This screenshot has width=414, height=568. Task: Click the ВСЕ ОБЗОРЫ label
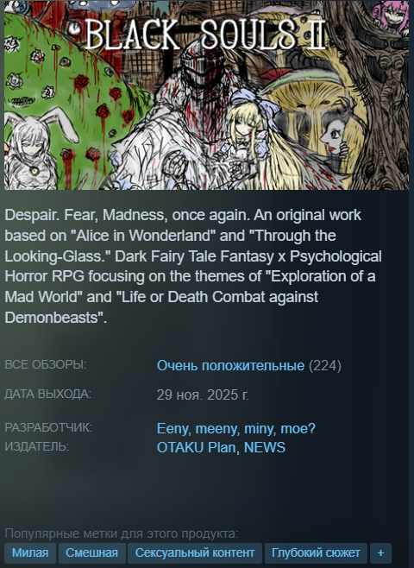coord(46,364)
